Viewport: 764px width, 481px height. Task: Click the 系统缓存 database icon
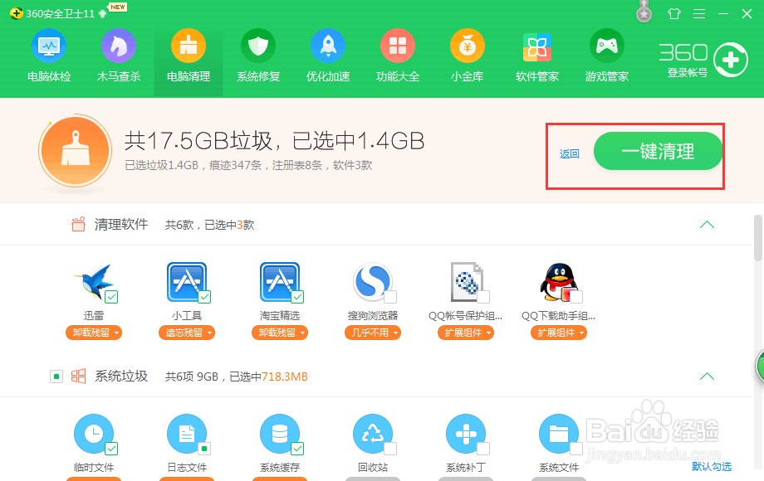[280, 434]
